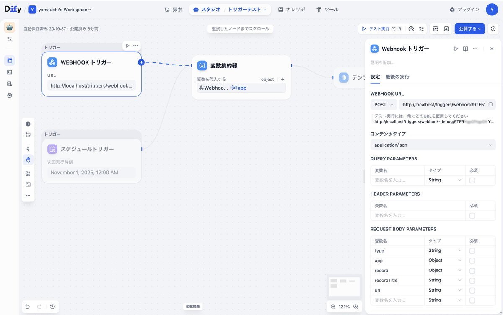Open the プラグイン plugins link

(x=464, y=9)
